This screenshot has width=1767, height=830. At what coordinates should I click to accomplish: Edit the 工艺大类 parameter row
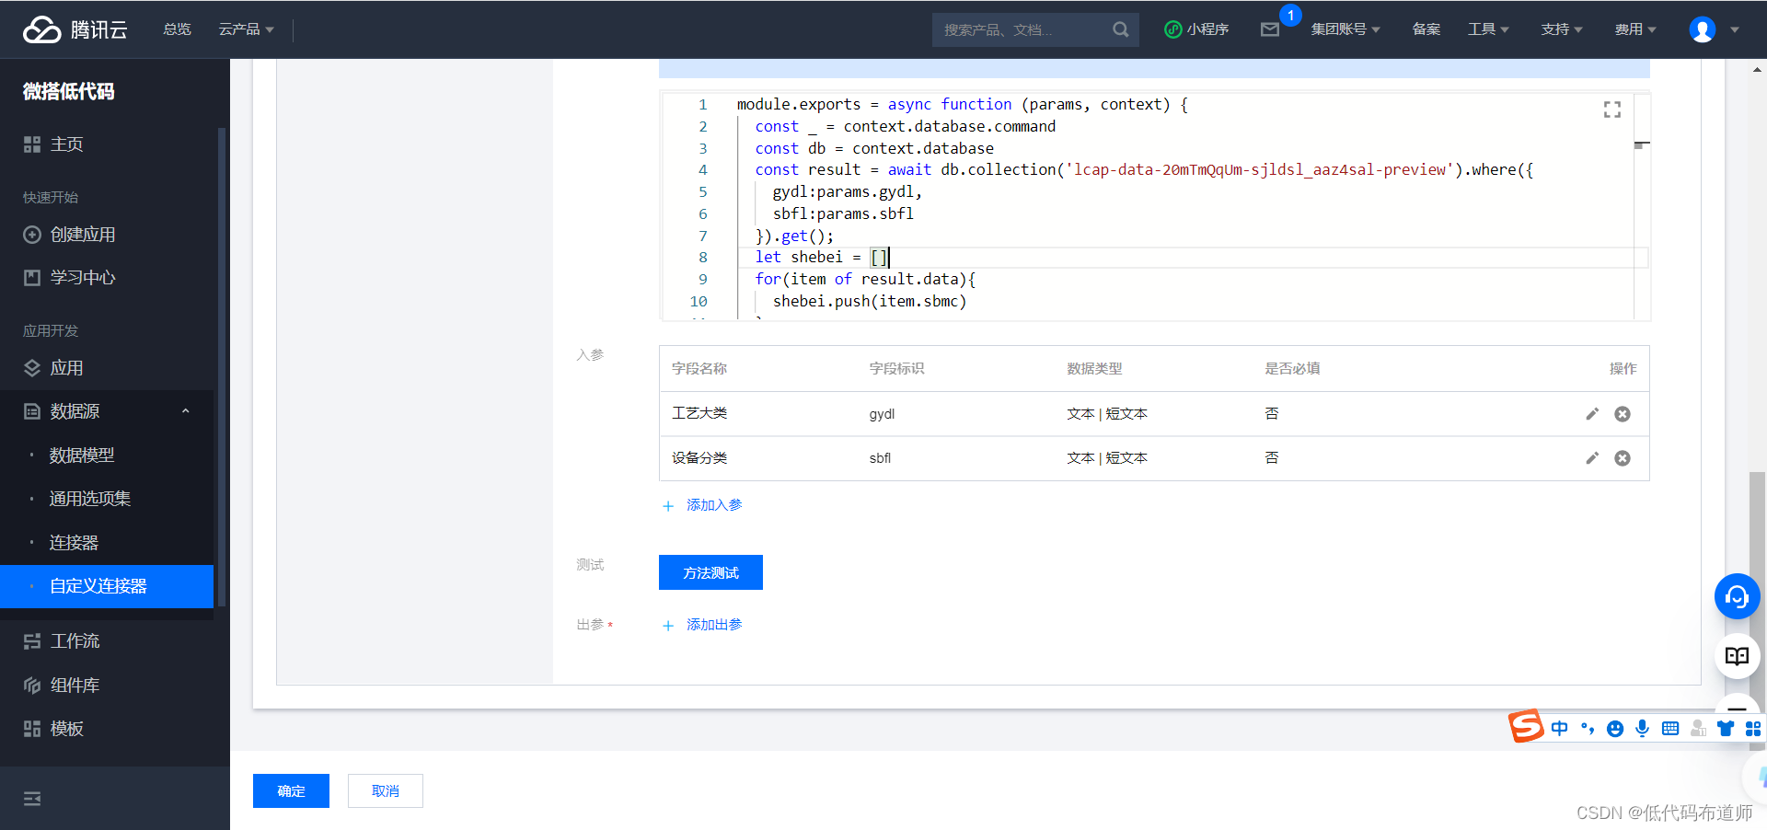tap(1592, 414)
